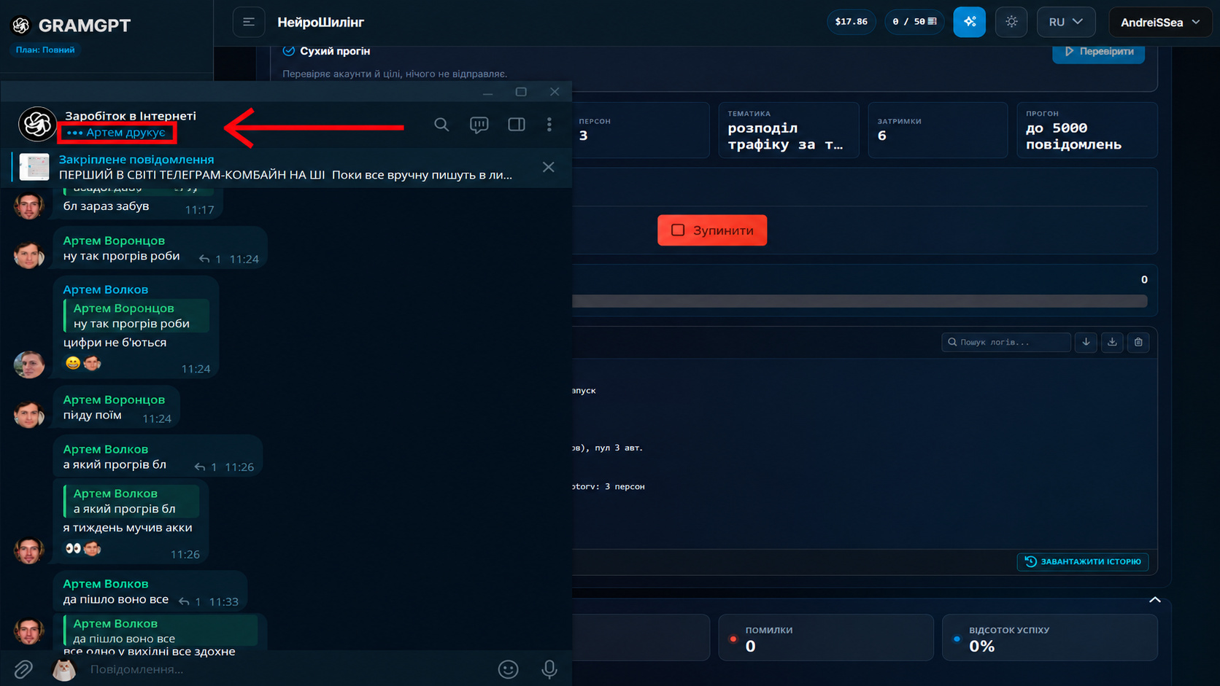The height and width of the screenshot is (686, 1220).
Task: Open the Закріплене повідомлення pinned message
Action: pyautogui.click(x=285, y=167)
